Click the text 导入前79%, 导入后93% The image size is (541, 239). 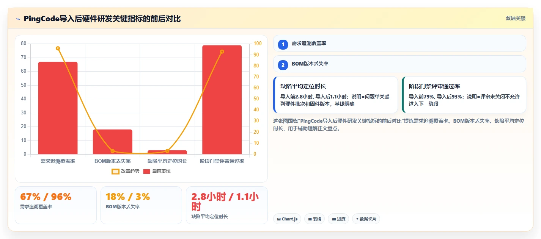pyautogui.click(x=436, y=97)
